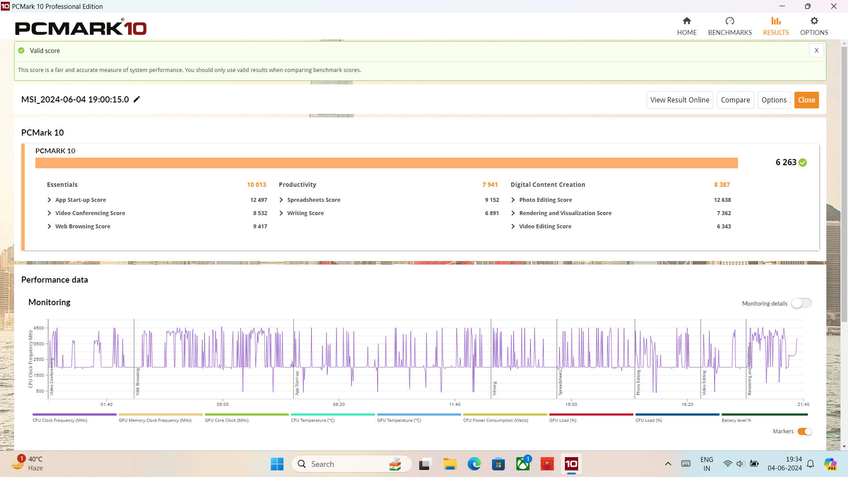
Task: Click PCMark 10 taskbar icon
Action: point(571,464)
